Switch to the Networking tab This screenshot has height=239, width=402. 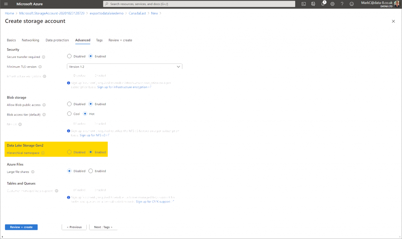point(31,40)
